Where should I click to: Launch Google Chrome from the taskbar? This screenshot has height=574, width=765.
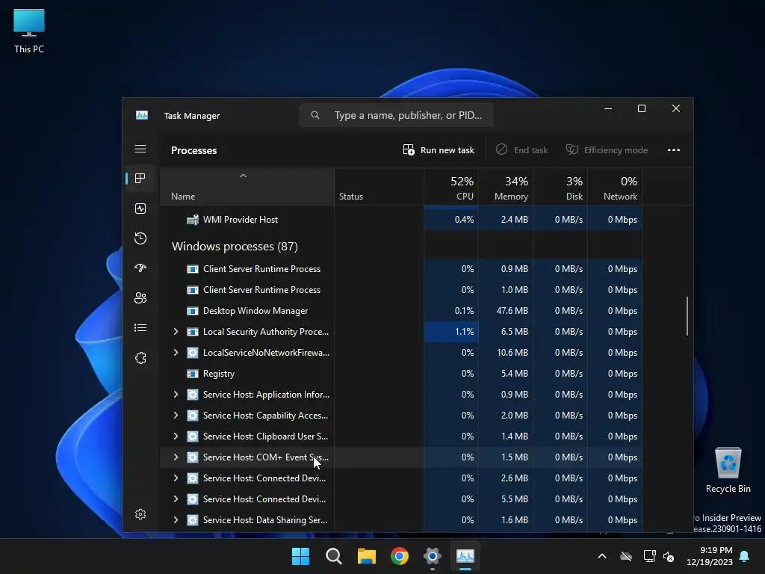(400, 556)
